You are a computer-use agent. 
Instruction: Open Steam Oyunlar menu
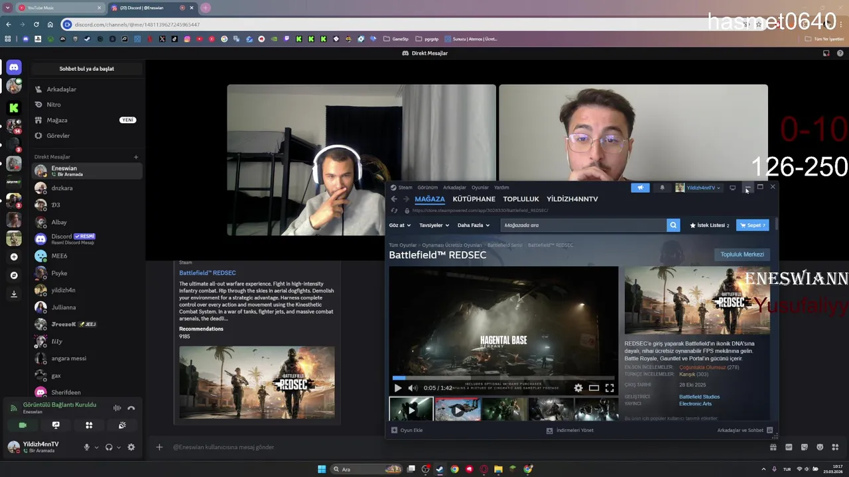(x=480, y=187)
